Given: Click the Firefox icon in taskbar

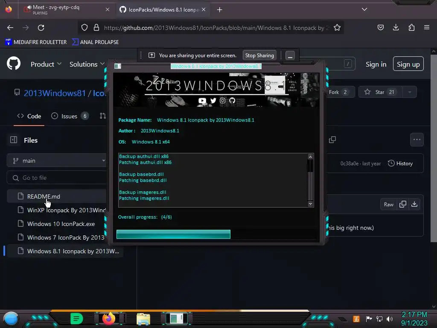Looking at the screenshot, I should pyautogui.click(x=109, y=318).
